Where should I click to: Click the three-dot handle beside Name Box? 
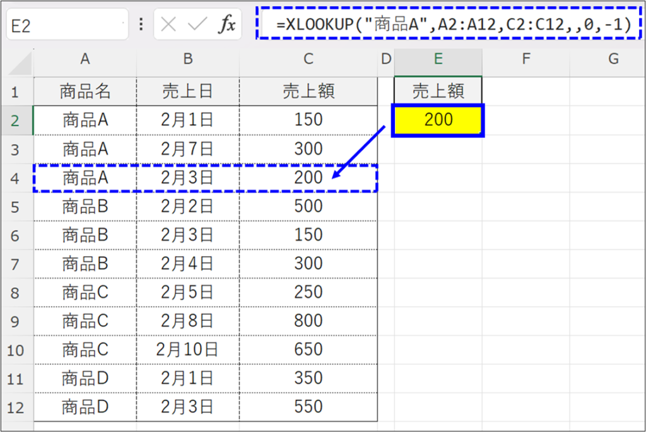(x=141, y=25)
